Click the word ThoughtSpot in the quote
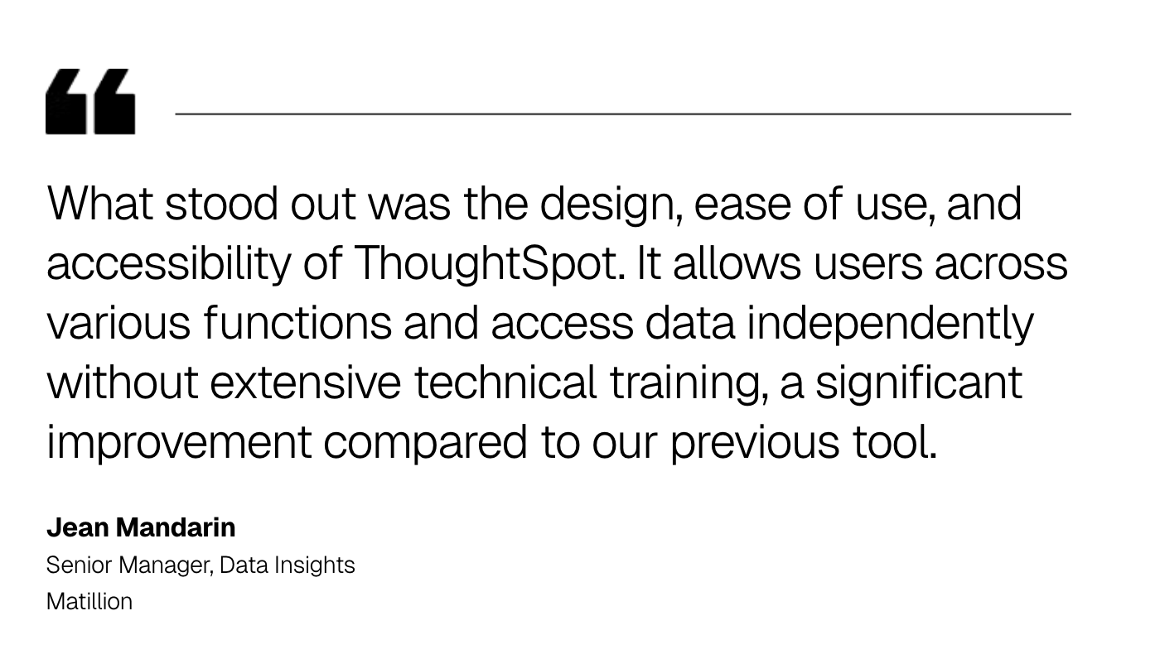1160x659 pixels. coord(488,263)
